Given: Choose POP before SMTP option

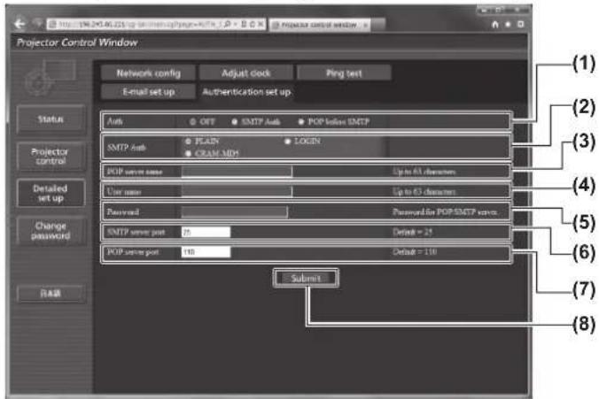Looking at the screenshot, I should 301,122.
